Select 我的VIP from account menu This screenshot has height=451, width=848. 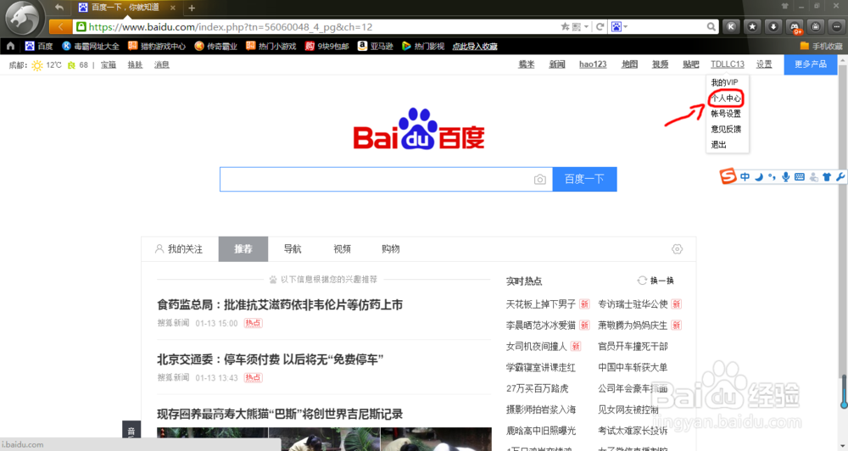[x=724, y=82]
